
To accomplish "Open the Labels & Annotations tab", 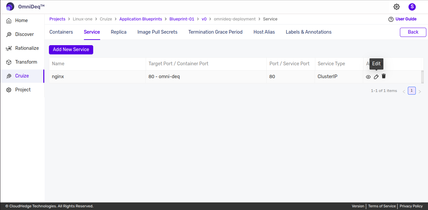I will pos(309,32).
